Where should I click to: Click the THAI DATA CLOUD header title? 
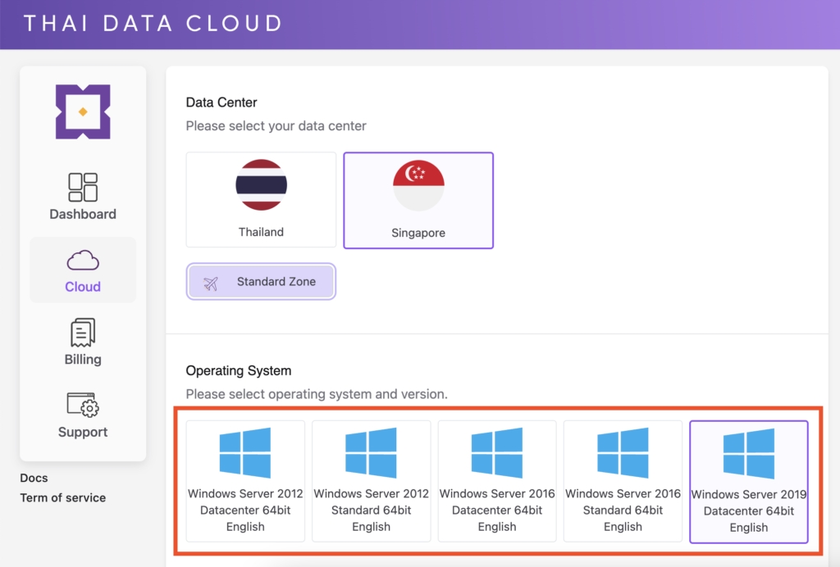click(153, 23)
